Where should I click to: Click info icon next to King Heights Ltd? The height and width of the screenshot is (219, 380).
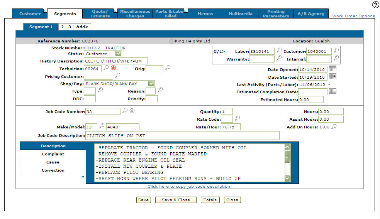point(172,41)
